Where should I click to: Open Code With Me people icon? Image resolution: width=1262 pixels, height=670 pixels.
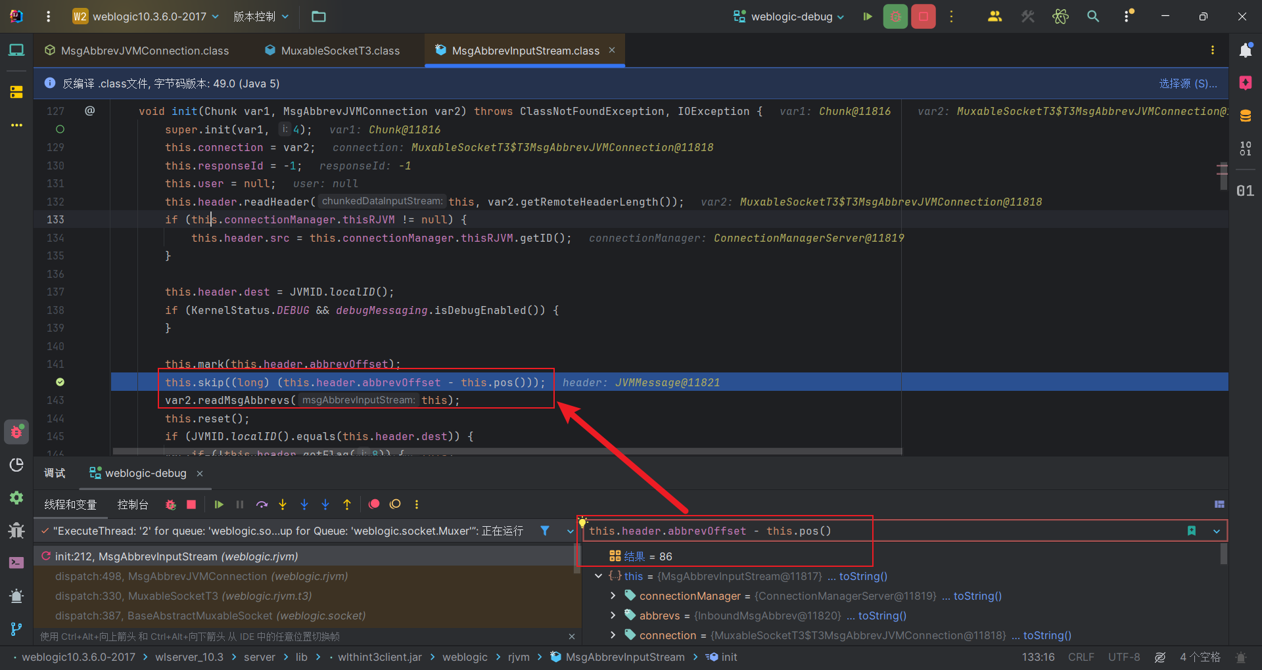pyautogui.click(x=994, y=16)
